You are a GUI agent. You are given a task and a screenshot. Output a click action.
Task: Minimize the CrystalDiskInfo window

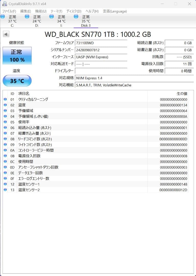[x=162, y=4]
